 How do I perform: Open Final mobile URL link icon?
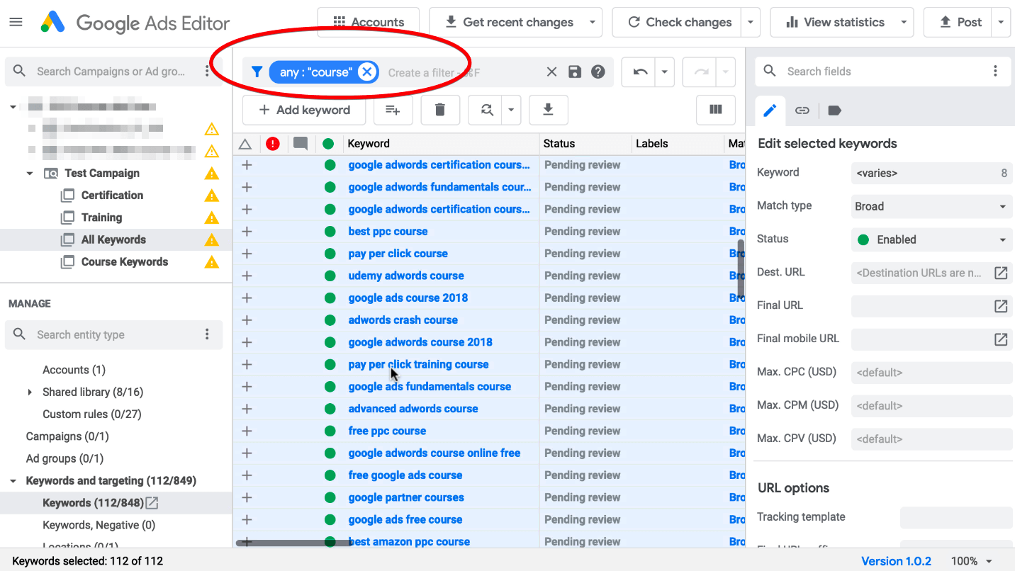pos(1001,339)
